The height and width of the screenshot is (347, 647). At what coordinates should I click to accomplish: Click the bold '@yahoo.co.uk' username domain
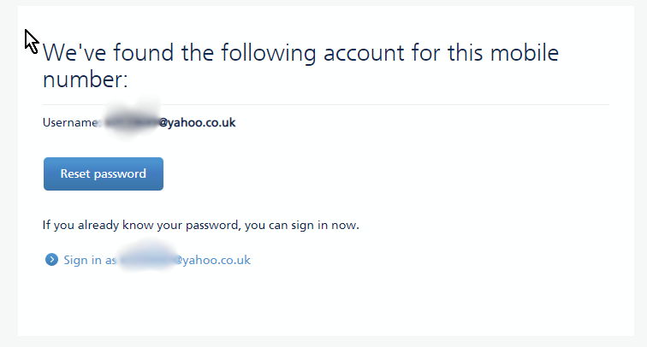pos(198,123)
